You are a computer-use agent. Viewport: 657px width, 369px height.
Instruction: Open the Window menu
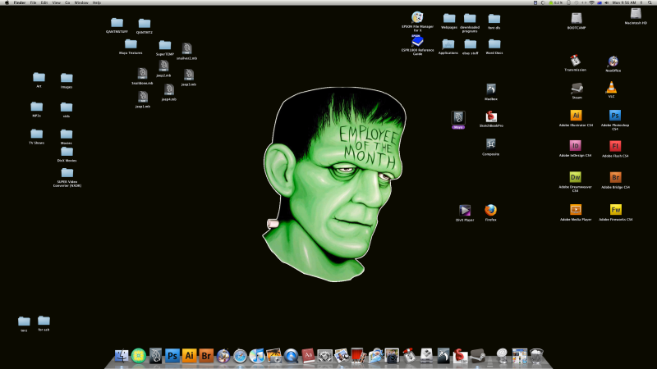pos(81,2)
